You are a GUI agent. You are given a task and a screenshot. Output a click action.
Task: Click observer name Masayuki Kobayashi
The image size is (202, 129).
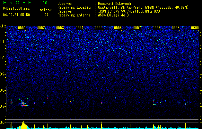[115, 4]
